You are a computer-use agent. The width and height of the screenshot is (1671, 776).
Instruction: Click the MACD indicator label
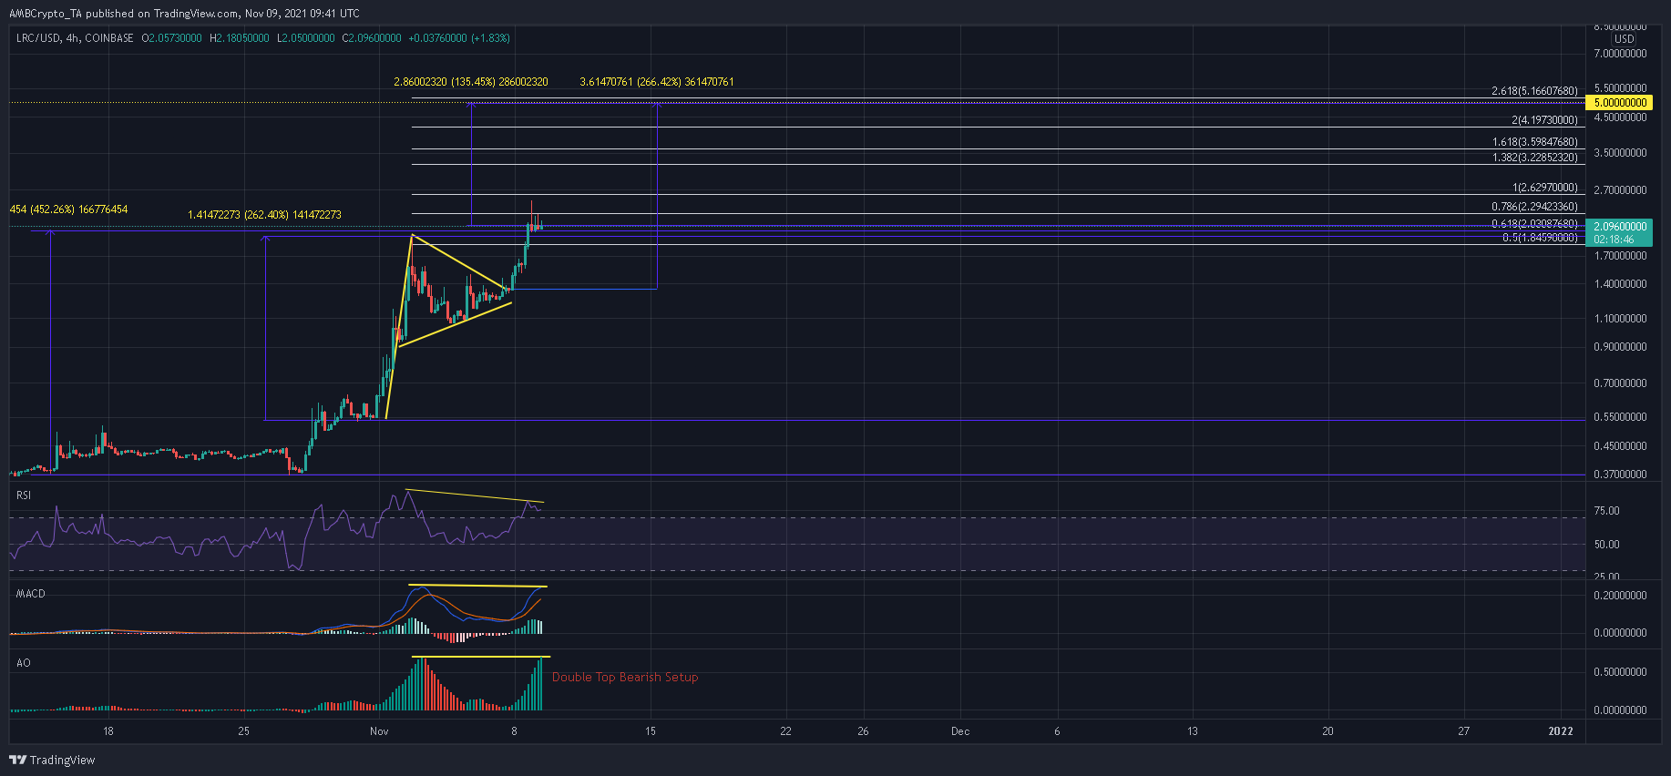pos(31,594)
